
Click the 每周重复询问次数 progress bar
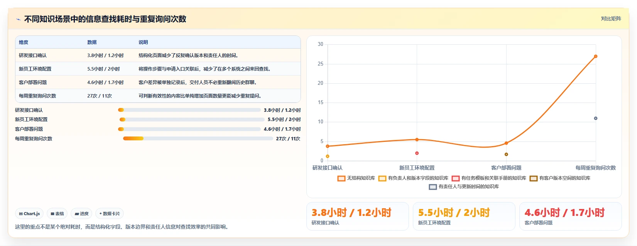pos(198,138)
